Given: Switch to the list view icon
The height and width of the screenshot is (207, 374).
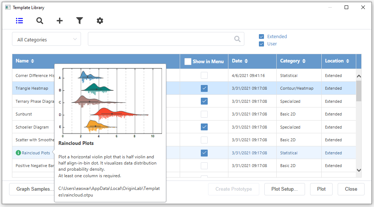Looking at the screenshot, I should point(20,21).
